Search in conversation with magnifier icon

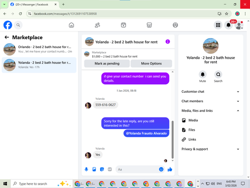point(218,74)
